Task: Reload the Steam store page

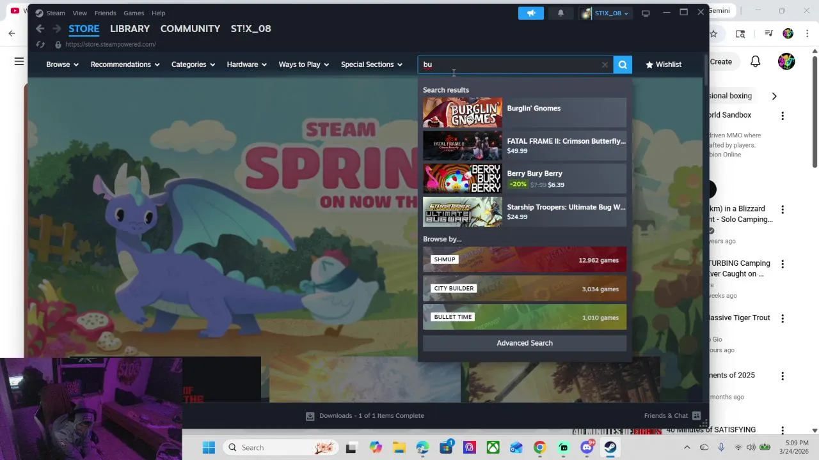Action: (x=40, y=45)
